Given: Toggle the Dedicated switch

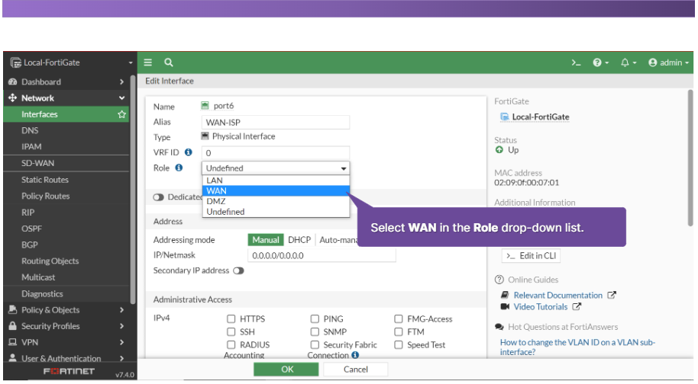Looking at the screenshot, I should [x=158, y=197].
